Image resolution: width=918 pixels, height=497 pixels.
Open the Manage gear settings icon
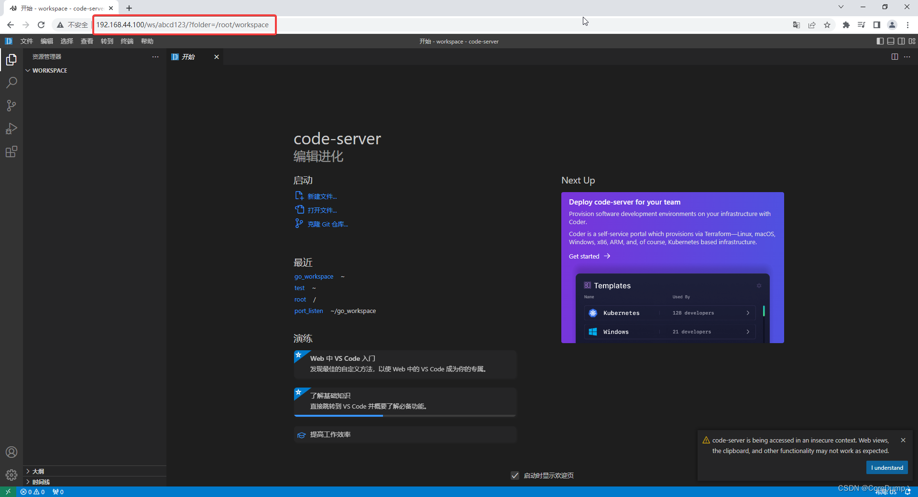click(x=11, y=475)
